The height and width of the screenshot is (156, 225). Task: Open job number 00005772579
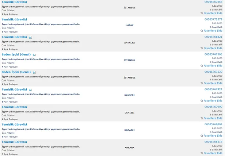[x=213, y=19]
